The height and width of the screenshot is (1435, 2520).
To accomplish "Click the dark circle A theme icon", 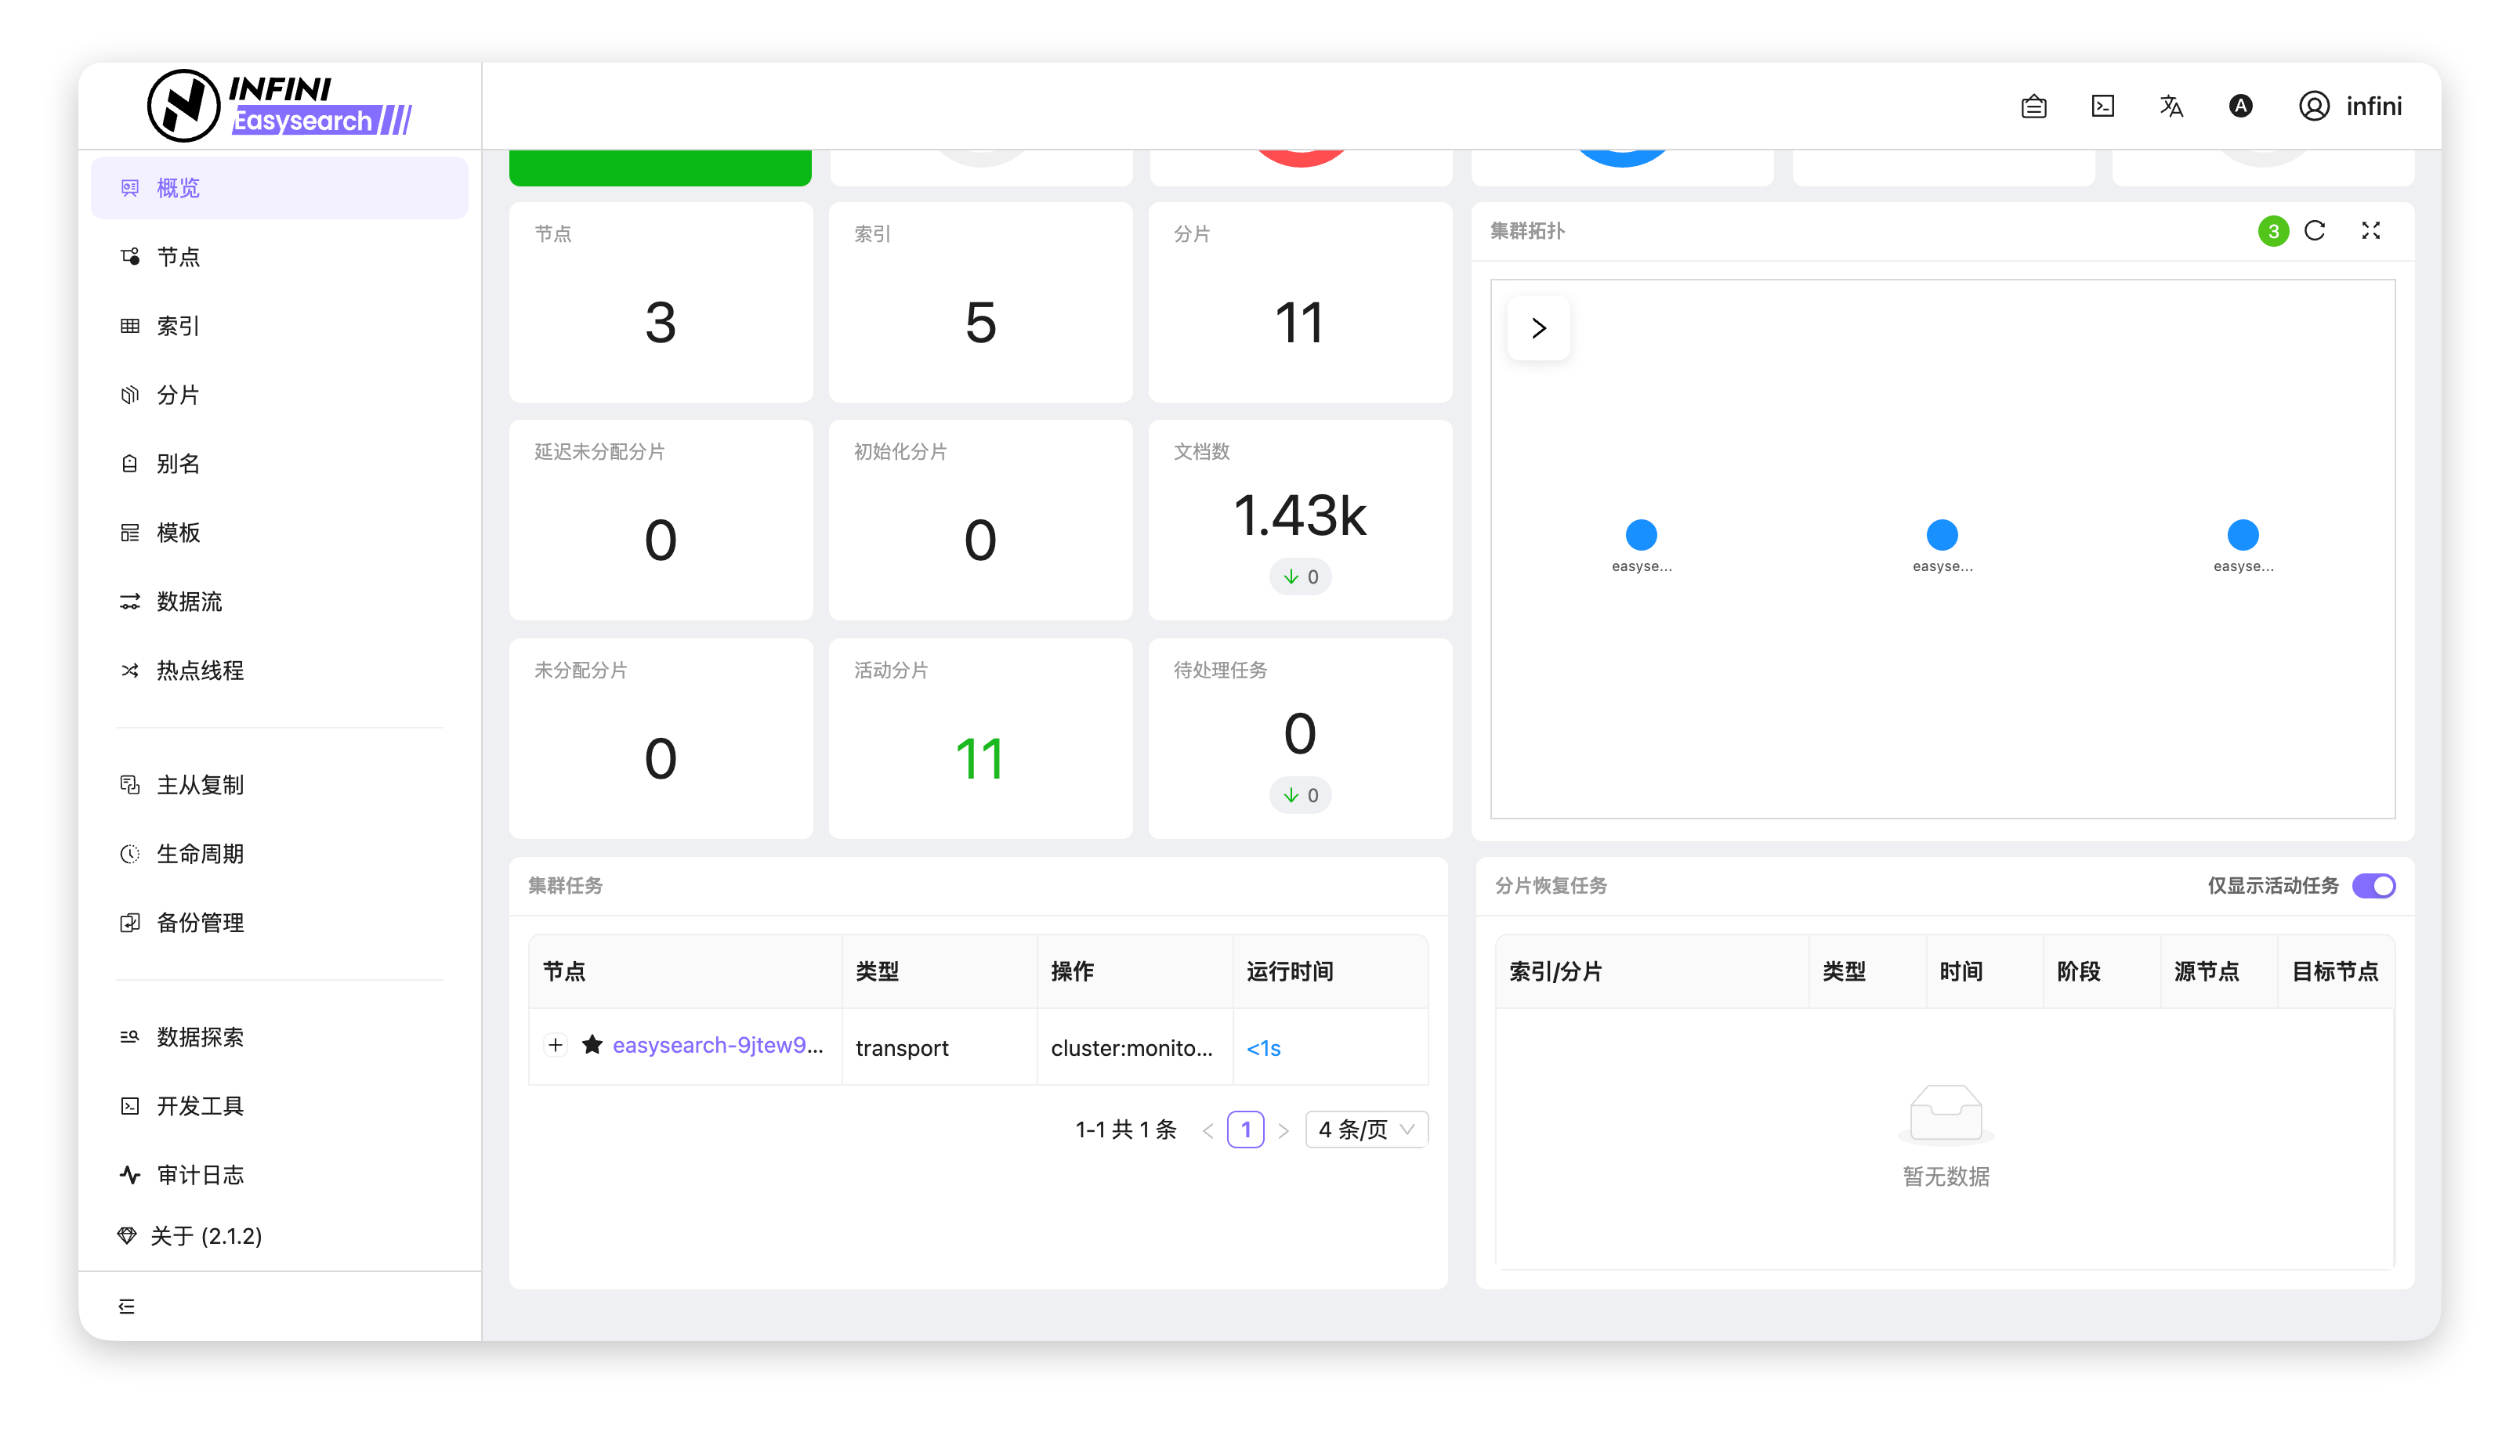I will 2240,107.
